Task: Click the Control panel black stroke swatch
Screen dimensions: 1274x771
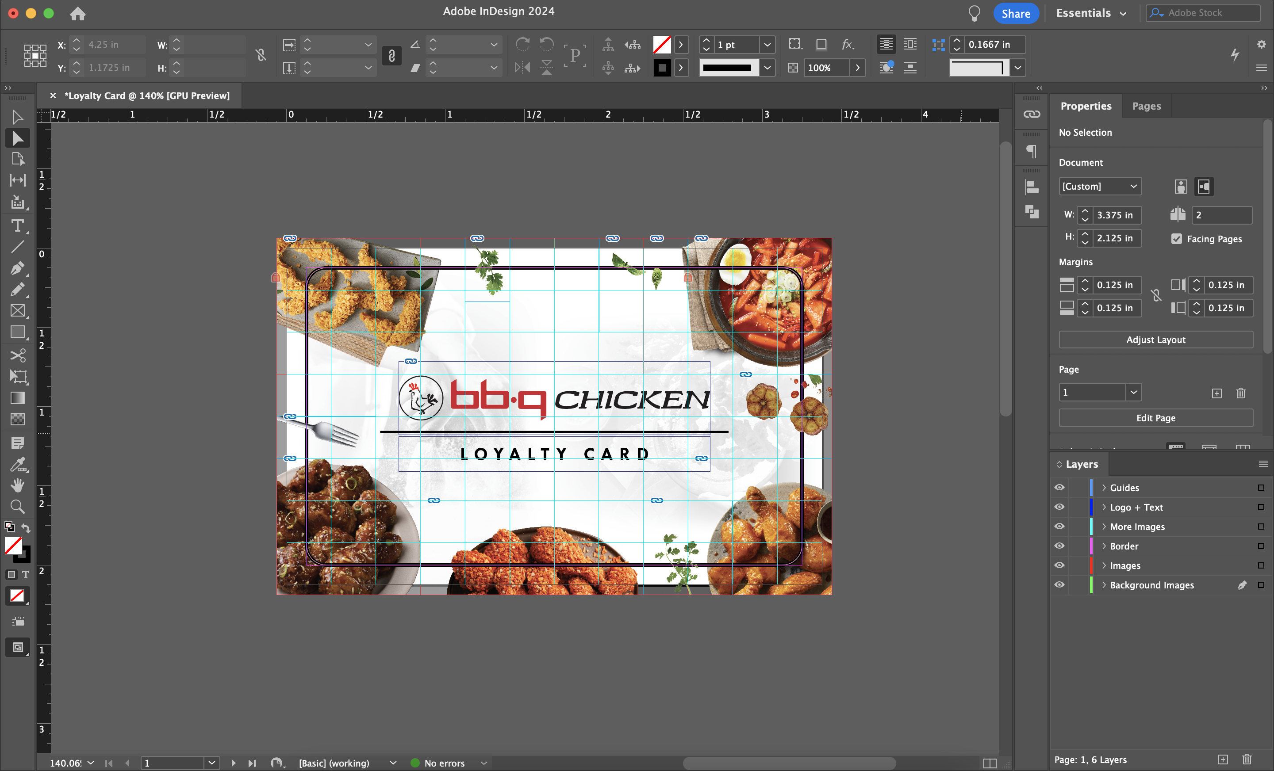Action: pos(662,68)
